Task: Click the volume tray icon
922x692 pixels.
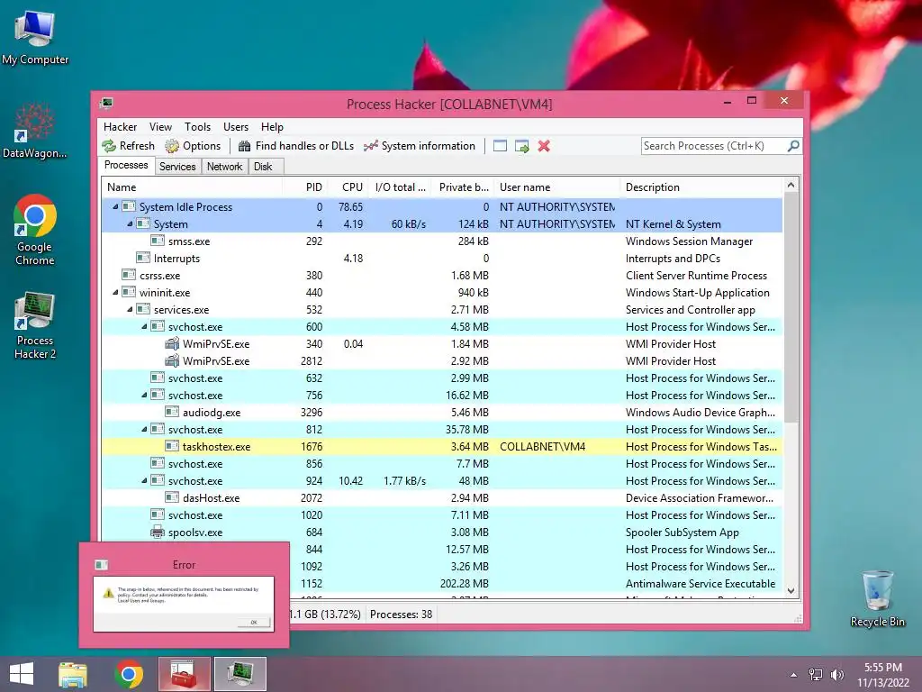Action: (836, 674)
